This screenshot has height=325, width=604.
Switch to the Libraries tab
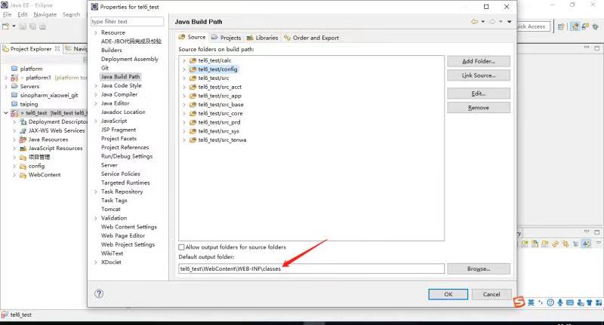(x=262, y=38)
